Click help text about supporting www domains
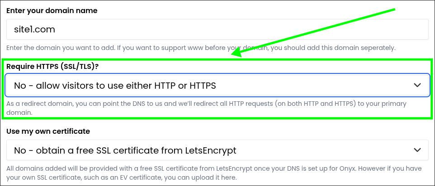435x186 pixels. tap(201, 48)
